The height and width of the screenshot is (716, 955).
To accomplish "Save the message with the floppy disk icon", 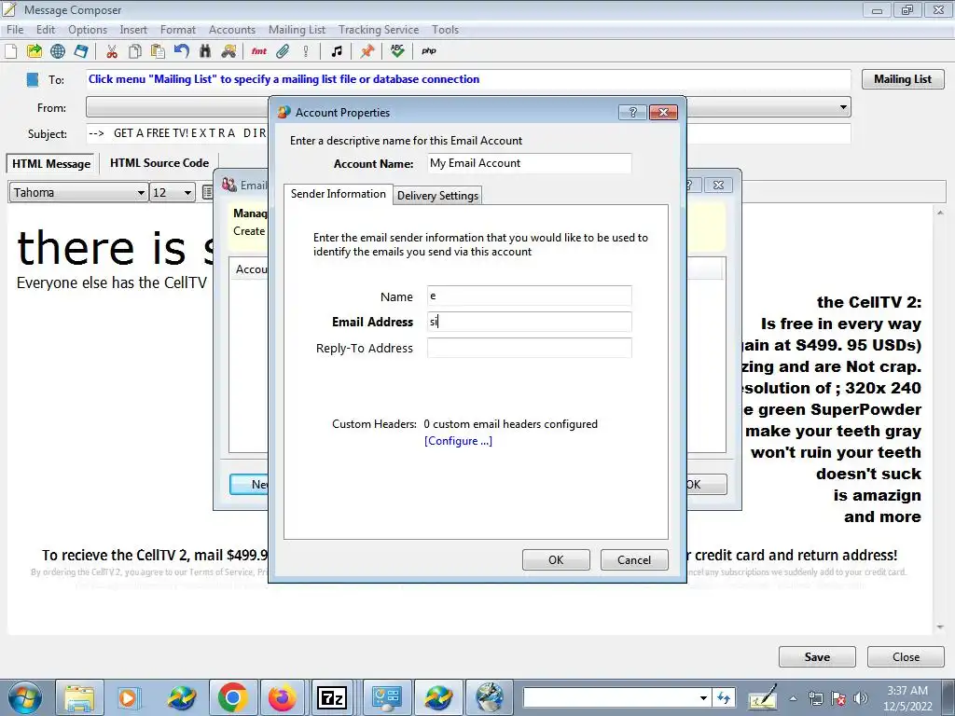I will [x=81, y=51].
